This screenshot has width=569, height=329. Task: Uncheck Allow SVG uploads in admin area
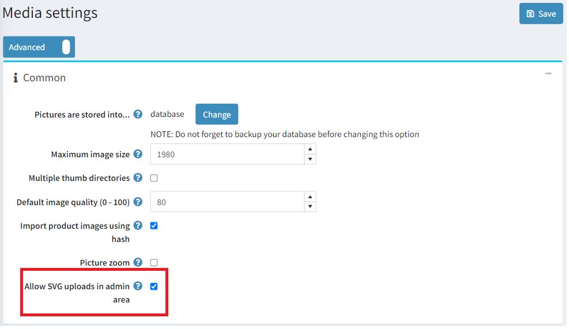(154, 286)
